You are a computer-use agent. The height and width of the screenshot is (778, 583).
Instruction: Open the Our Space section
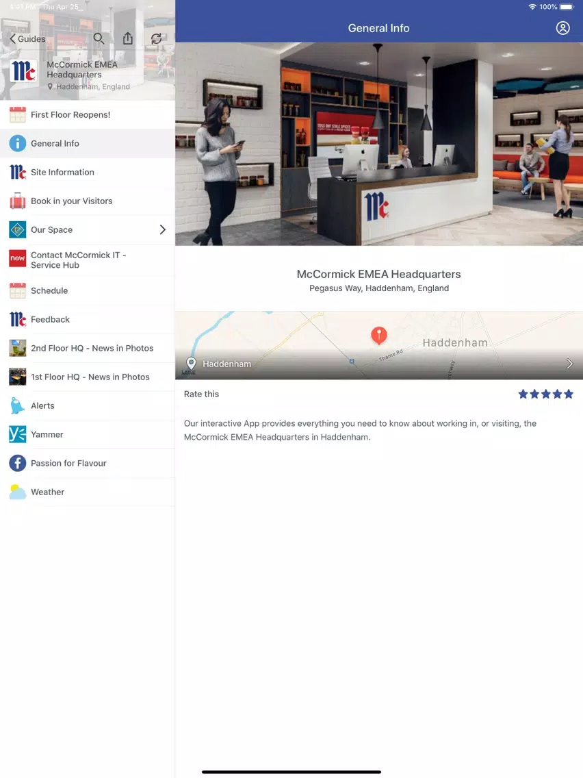coord(88,229)
